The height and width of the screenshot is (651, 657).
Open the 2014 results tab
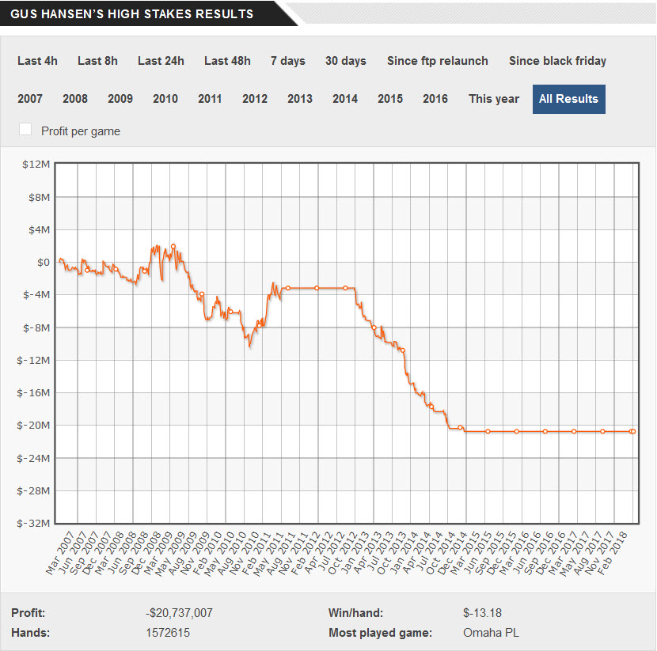coord(345,99)
